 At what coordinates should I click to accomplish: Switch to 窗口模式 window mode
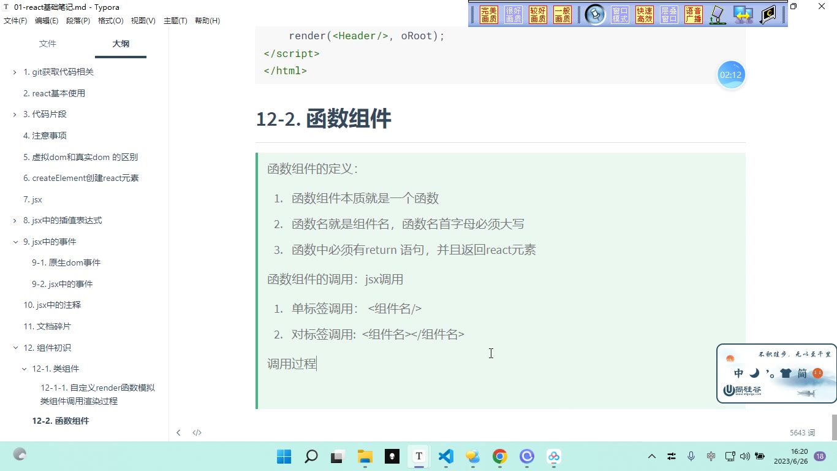point(620,15)
